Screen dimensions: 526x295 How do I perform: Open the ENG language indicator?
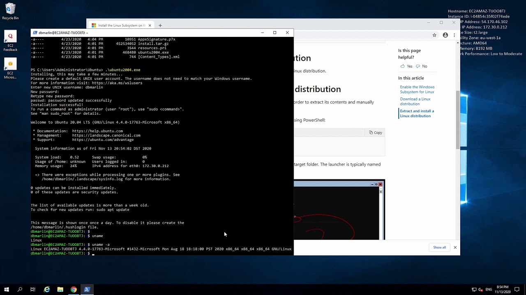coord(489,290)
